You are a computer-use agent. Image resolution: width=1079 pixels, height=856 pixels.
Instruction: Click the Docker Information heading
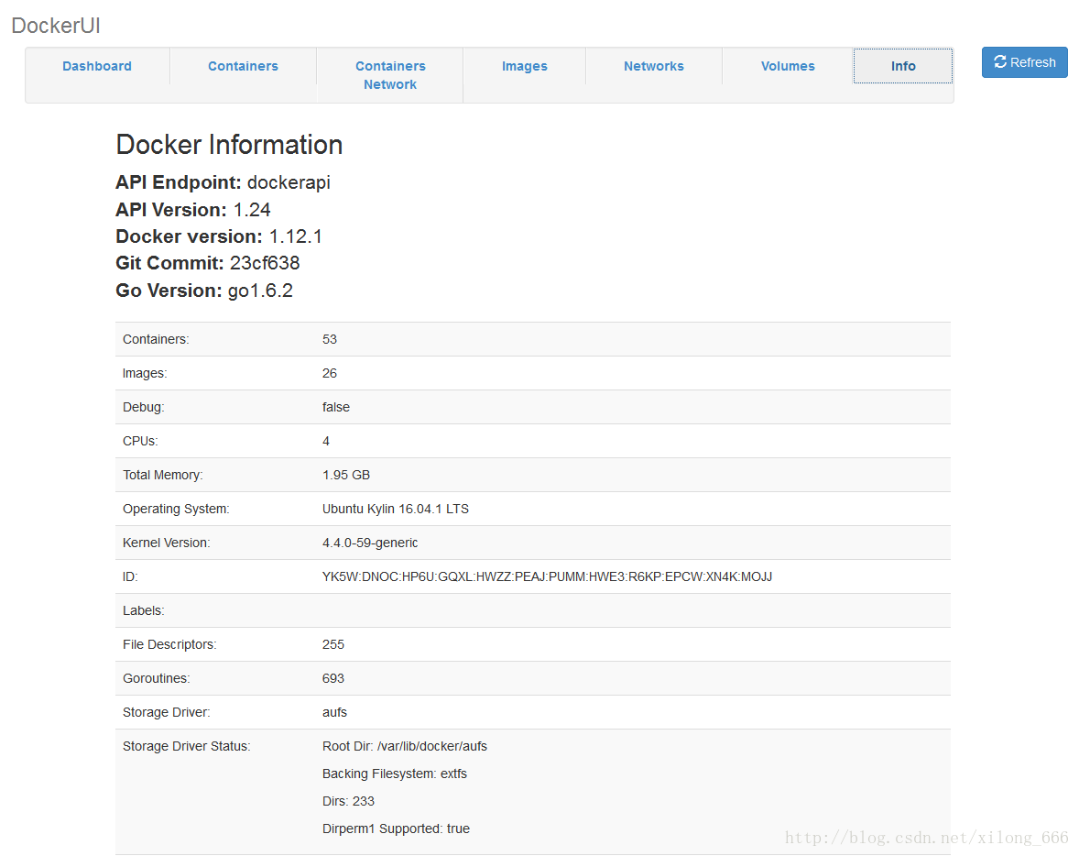[229, 146]
